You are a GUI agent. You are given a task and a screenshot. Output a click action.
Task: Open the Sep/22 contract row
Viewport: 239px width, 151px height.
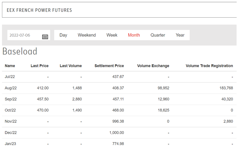(x=11, y=99)
